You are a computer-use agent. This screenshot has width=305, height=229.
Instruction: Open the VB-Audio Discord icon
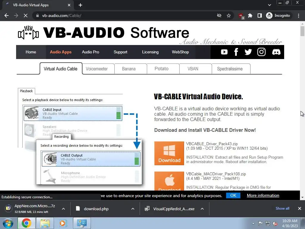276,52
